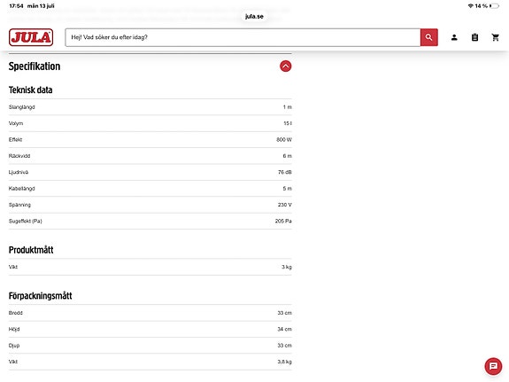Open the shopping cart icon

coord(496,37)
